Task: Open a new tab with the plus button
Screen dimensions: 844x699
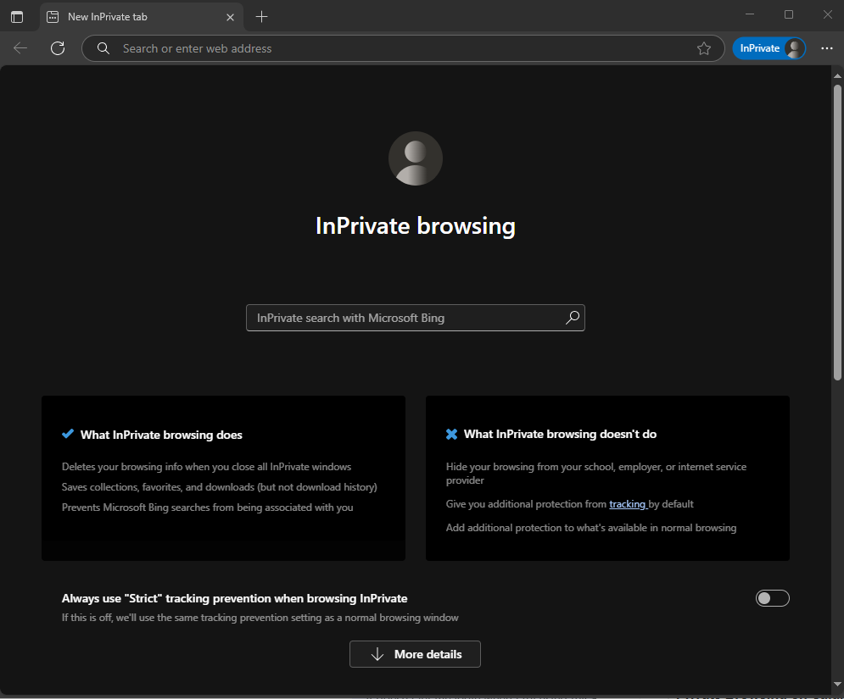Action: [261, 17]
